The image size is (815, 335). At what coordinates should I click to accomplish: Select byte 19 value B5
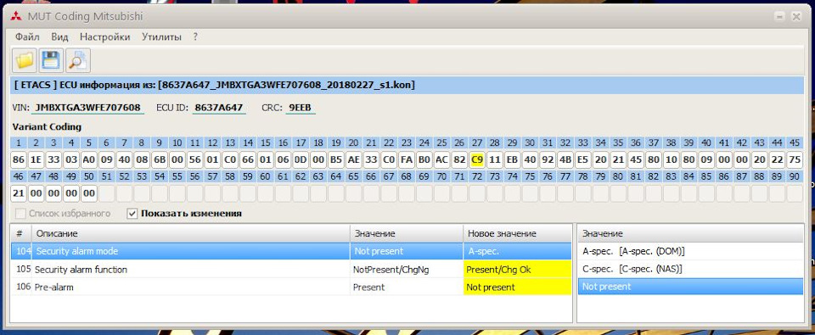(336, 160)
